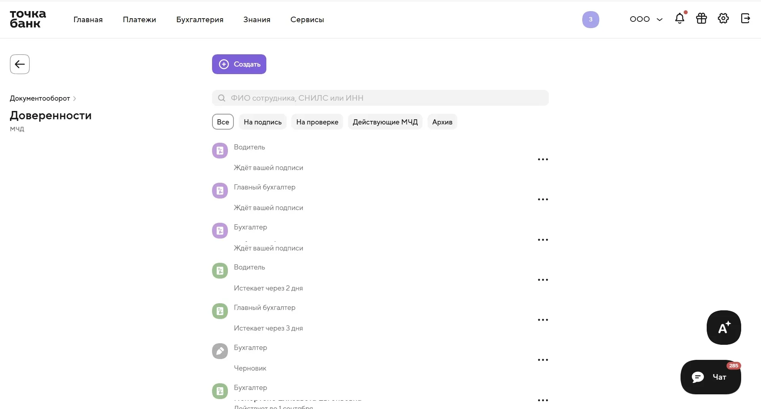Image resolution: width=761 pixels, height=409 pixels.
Task: Open the Знания menu
Action: (x=257, y=19)
